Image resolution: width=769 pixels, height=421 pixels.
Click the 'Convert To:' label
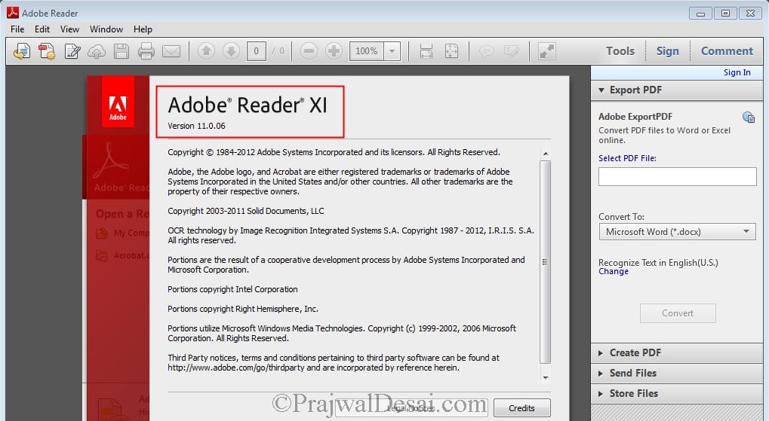621,217
